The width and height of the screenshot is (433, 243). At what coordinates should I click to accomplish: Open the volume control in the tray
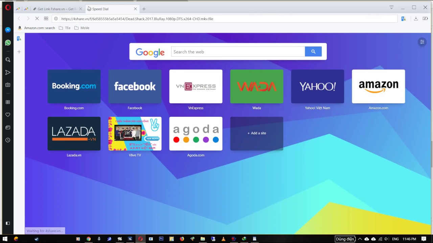coord(387,239)
